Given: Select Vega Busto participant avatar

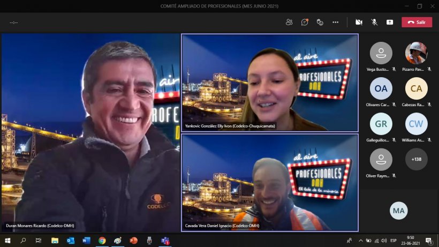Looking at the screenshot, I should 381,53.
